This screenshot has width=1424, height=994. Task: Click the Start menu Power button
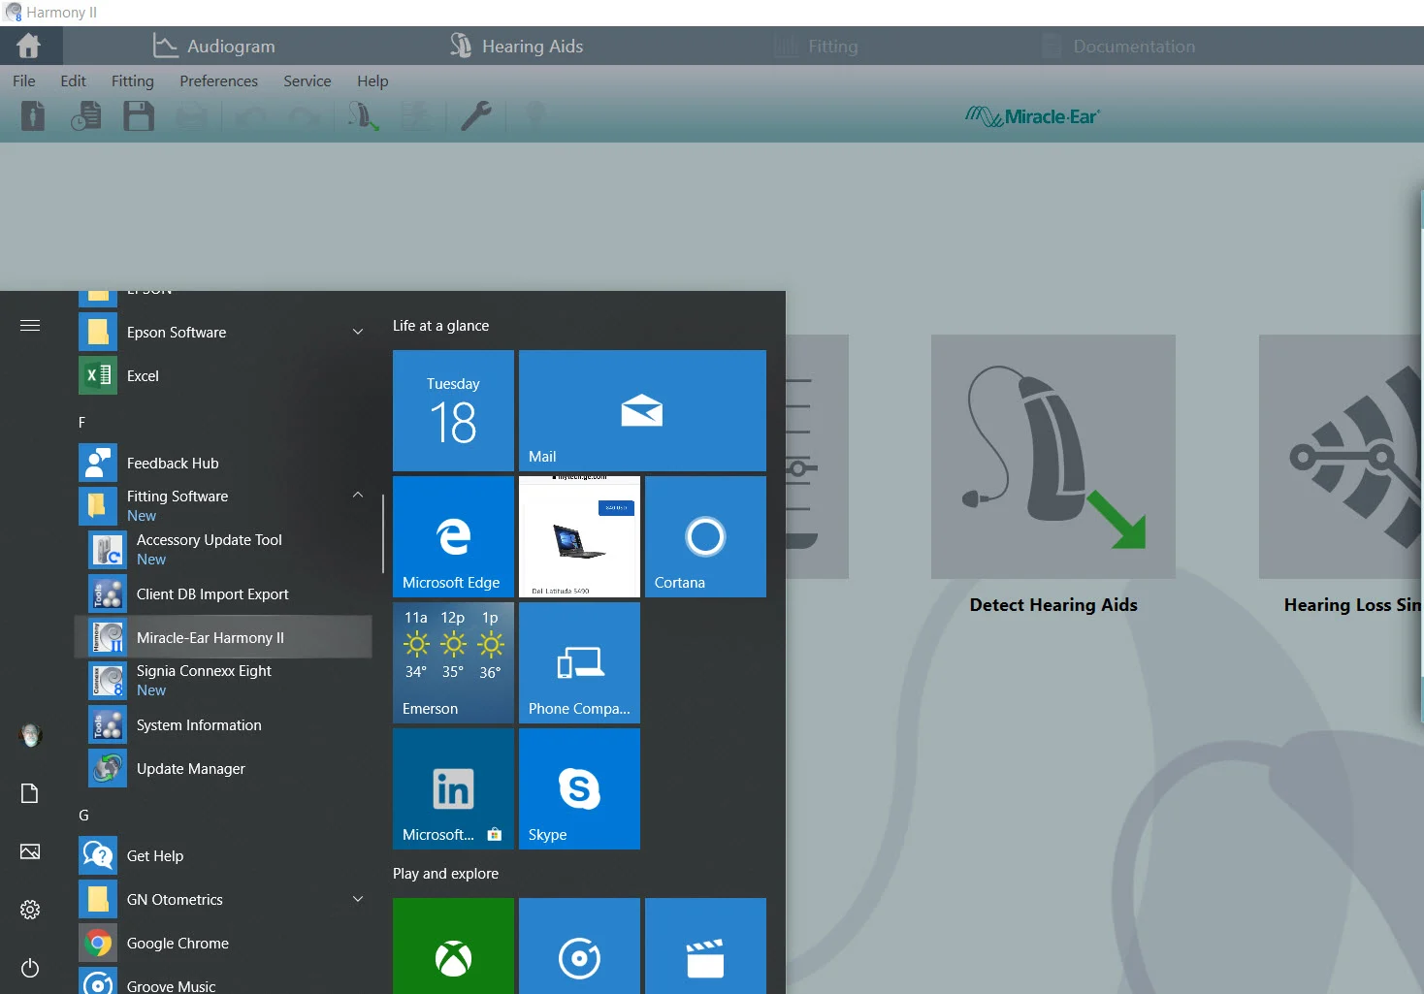click(30, 968)
